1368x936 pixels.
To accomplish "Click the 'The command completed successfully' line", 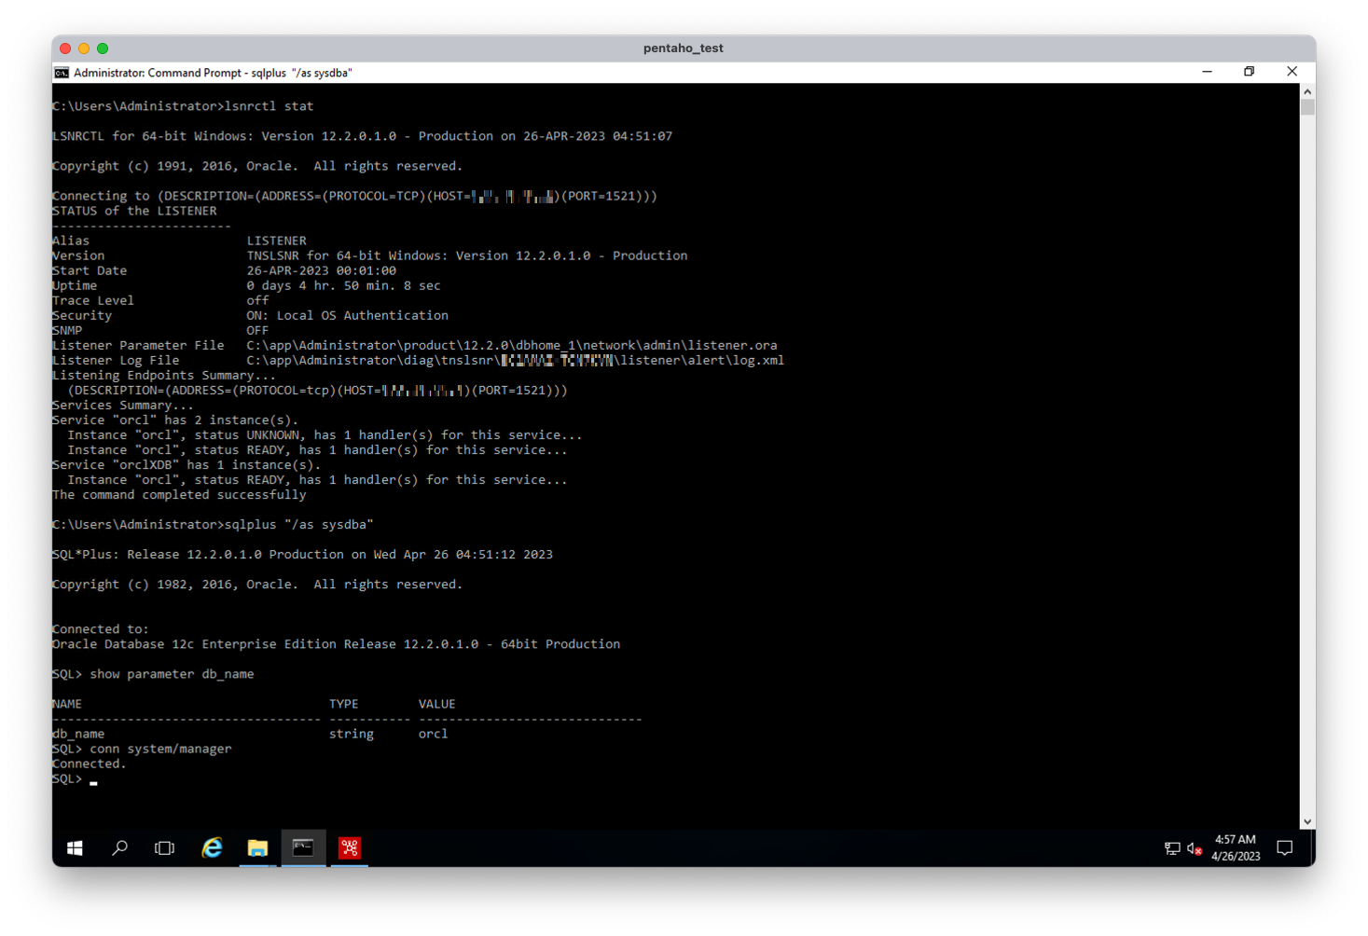I will click(x=179, y=495).
